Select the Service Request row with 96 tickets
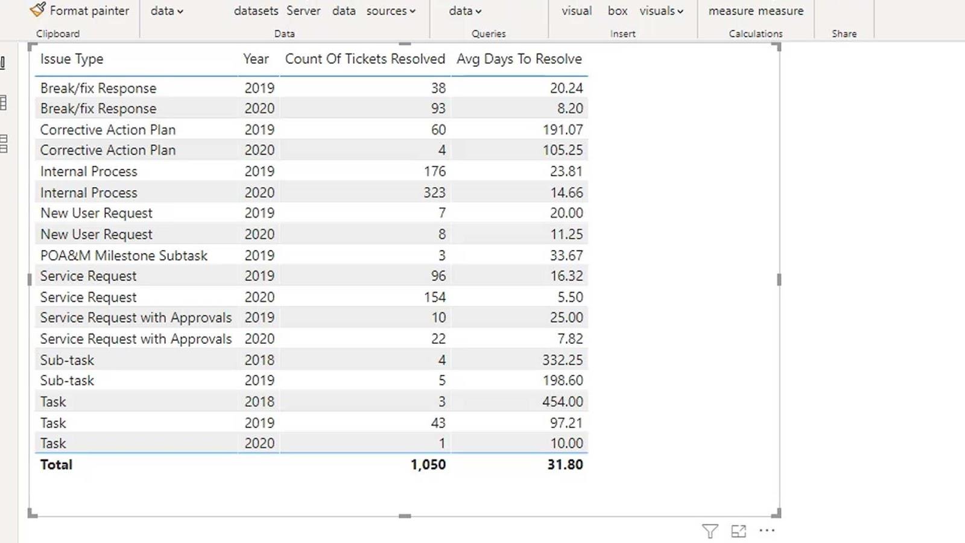The height and width of the screenshot is (543, 965). pos(311,276)
